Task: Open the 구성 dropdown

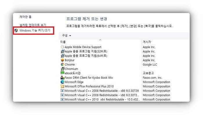Action: pos(66,36)
